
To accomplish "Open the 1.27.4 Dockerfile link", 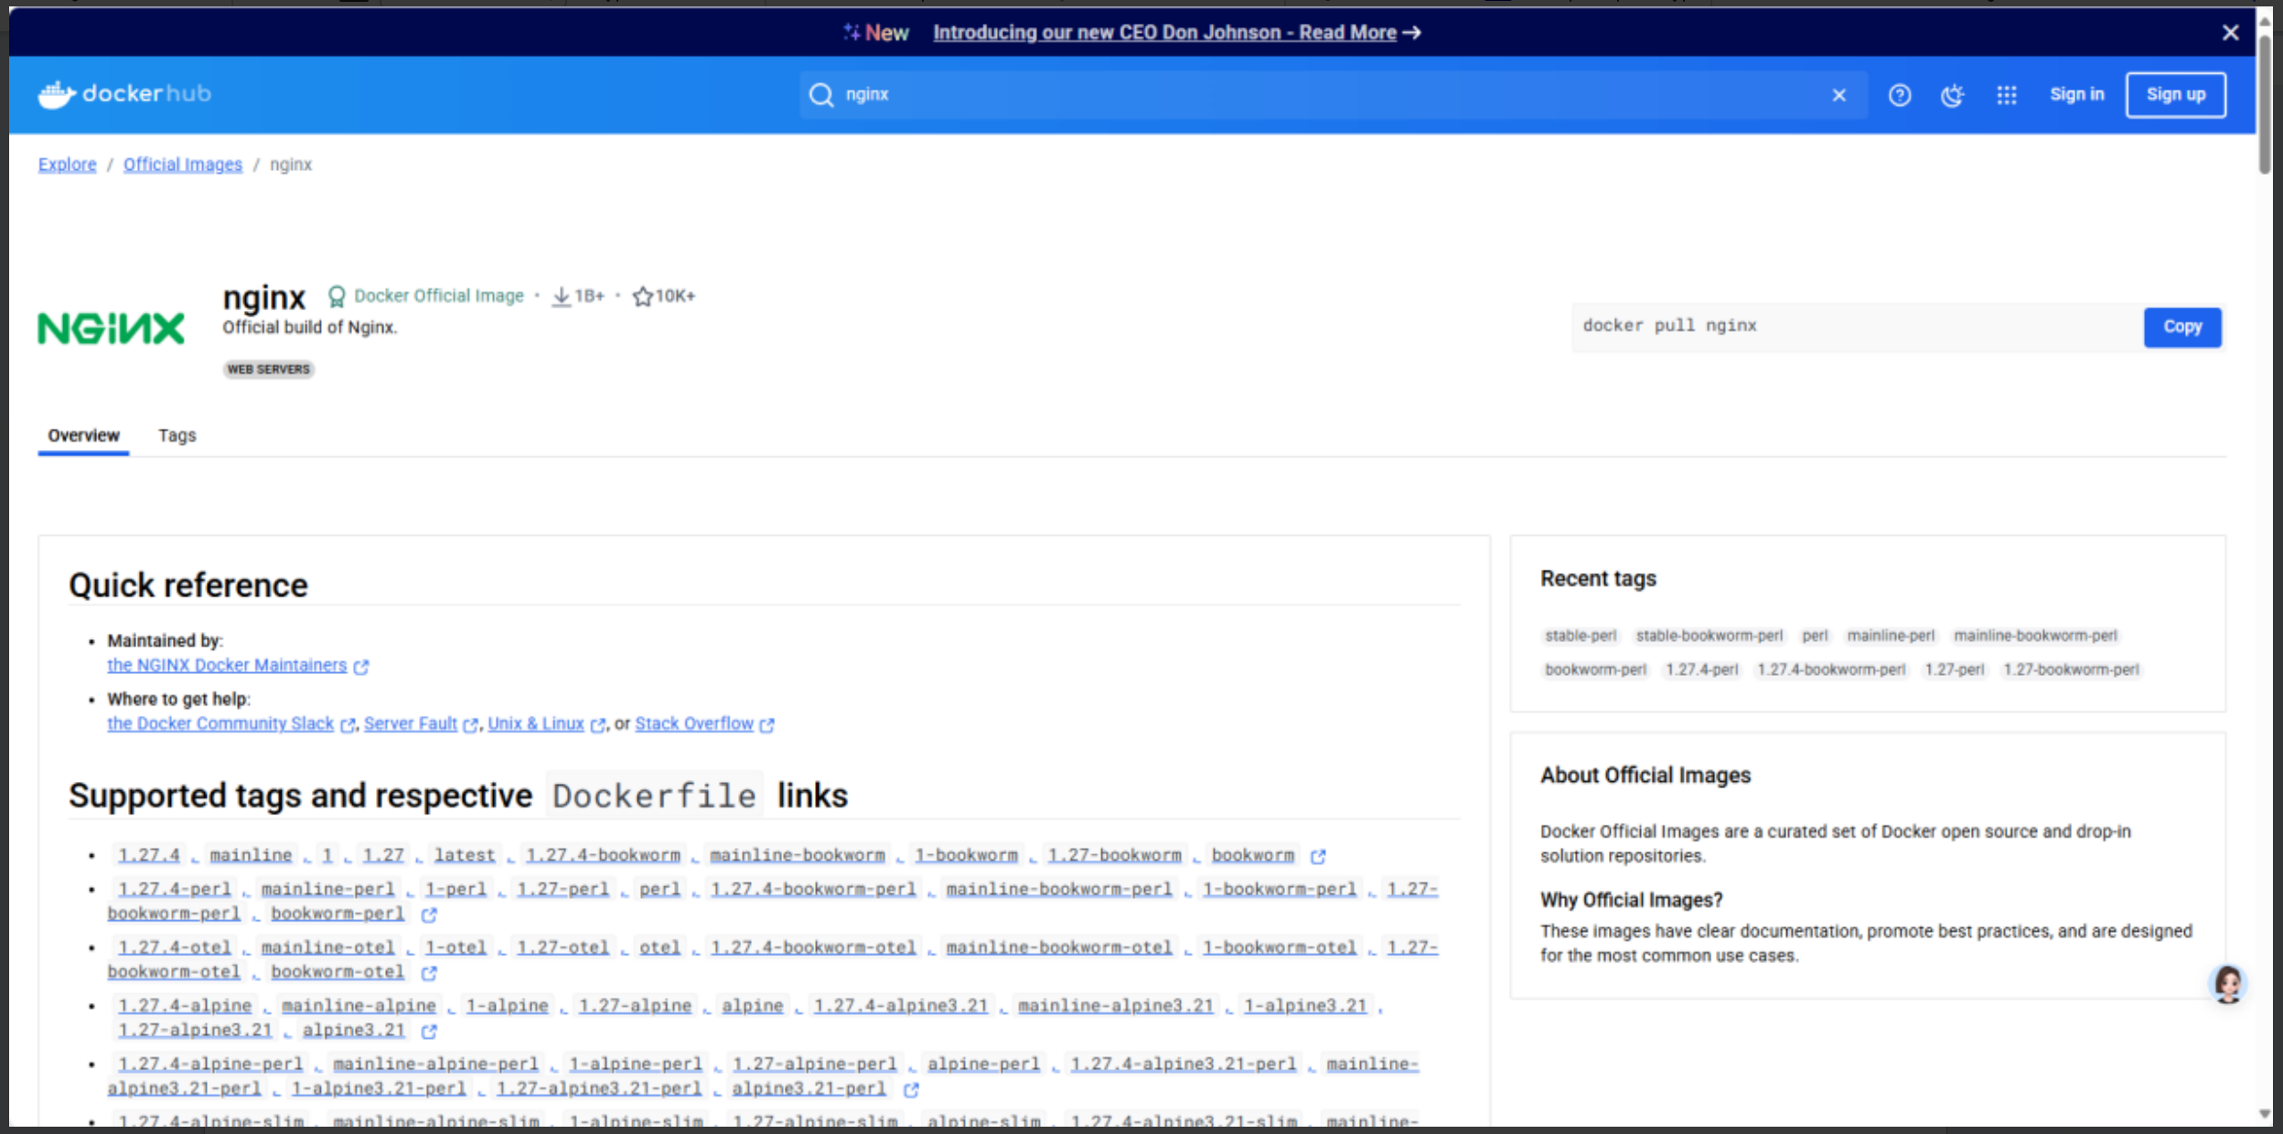I will click(x=149, y=855).
